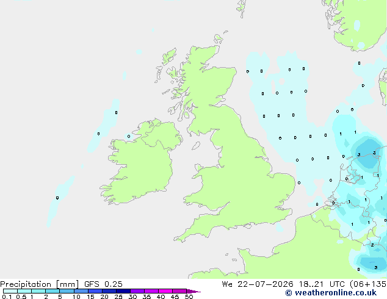Viewport: 387px width, 299px height.
Task: Click the "10" legend value label
Action: [76, 297]
